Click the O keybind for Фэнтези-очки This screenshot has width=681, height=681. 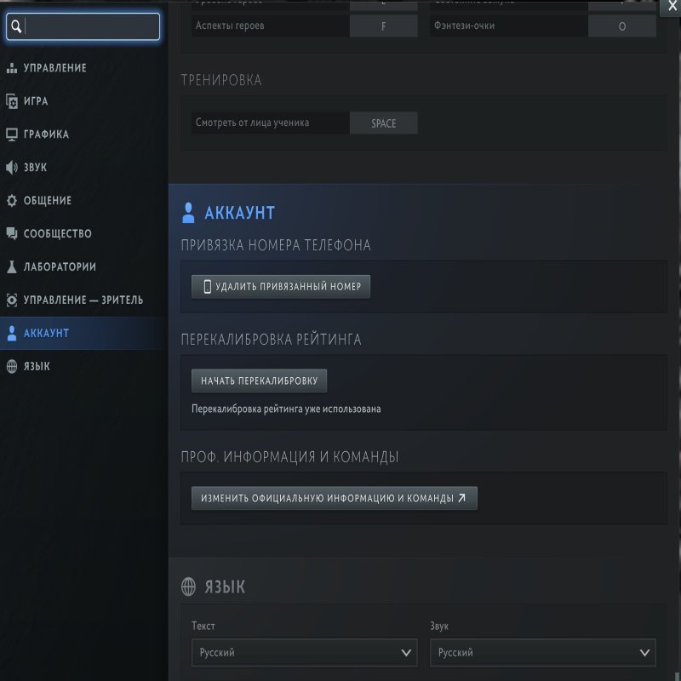pos(621,26)
